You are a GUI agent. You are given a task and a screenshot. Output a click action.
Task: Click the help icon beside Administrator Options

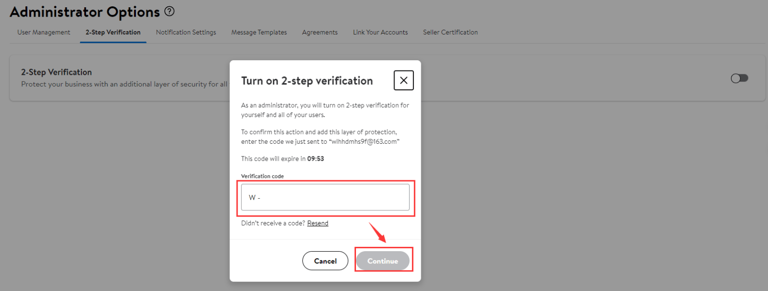[x=169, y=11]
